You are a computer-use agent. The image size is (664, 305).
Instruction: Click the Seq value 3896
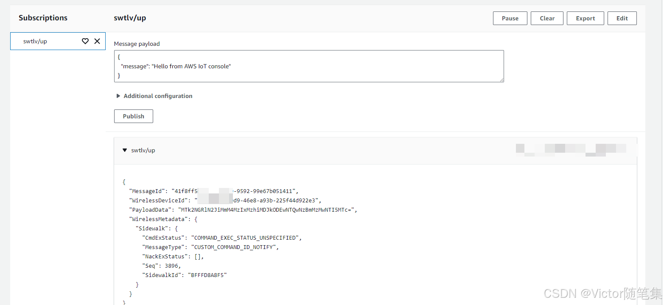coord(172,266)
